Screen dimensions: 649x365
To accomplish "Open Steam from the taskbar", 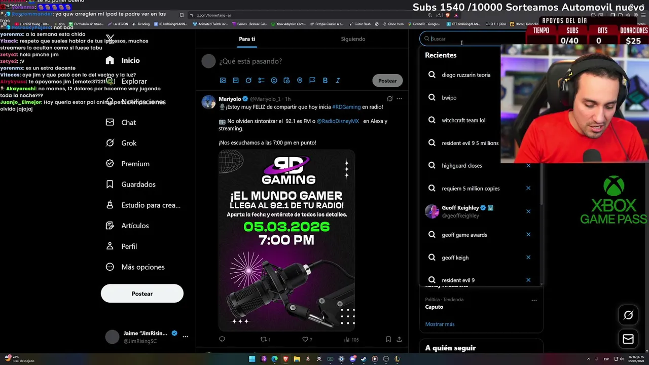I will click(364, 359).
